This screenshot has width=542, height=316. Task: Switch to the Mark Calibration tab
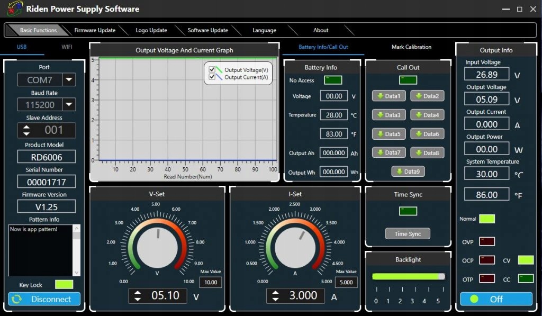point(411,47)
